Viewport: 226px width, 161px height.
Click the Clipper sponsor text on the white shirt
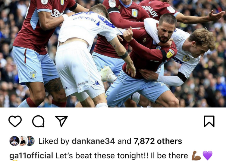click(x=86, y=20)
